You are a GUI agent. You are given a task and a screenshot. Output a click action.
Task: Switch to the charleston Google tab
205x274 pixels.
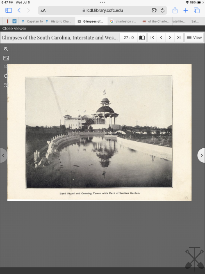123,21
